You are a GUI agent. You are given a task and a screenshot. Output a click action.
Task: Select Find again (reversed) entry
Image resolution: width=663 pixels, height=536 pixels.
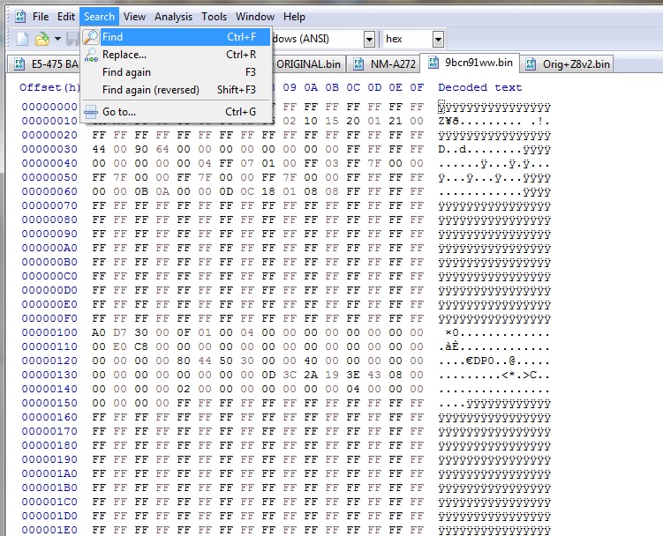[176, 90]
